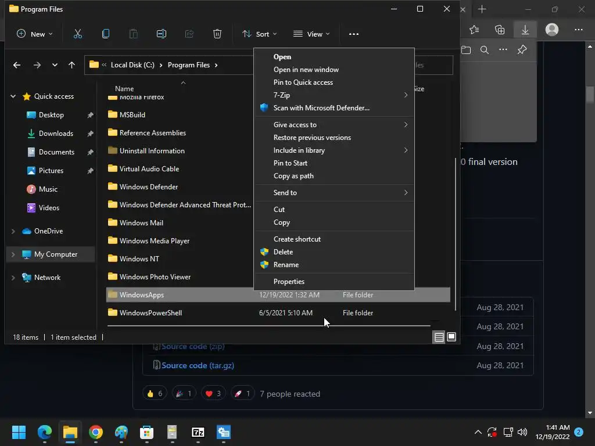
Task: Select Create shortcut menu entry
Action: [x=334, y=239]
